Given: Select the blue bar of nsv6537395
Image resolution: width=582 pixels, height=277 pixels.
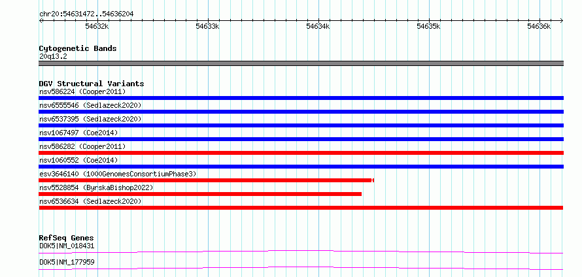Looking at the screenshot, I should 301,125.
